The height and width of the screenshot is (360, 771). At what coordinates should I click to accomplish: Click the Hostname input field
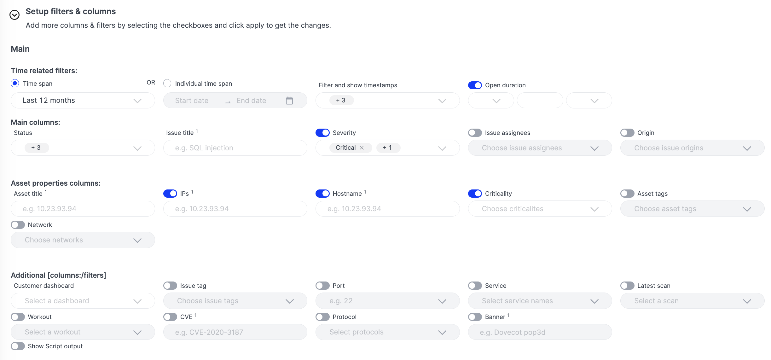click(x=387, y=209)
